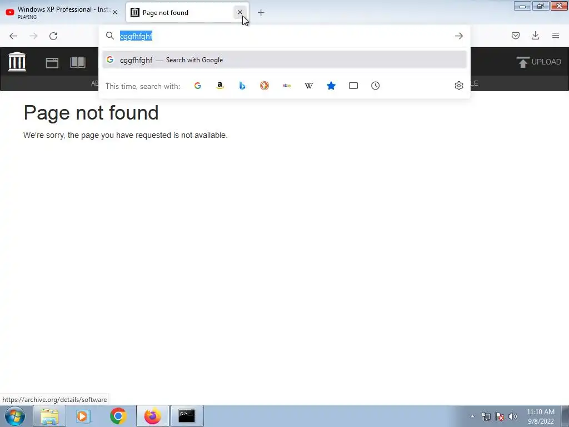
Task: Open the Firefox application menu
Action: (x=556, y=36)
